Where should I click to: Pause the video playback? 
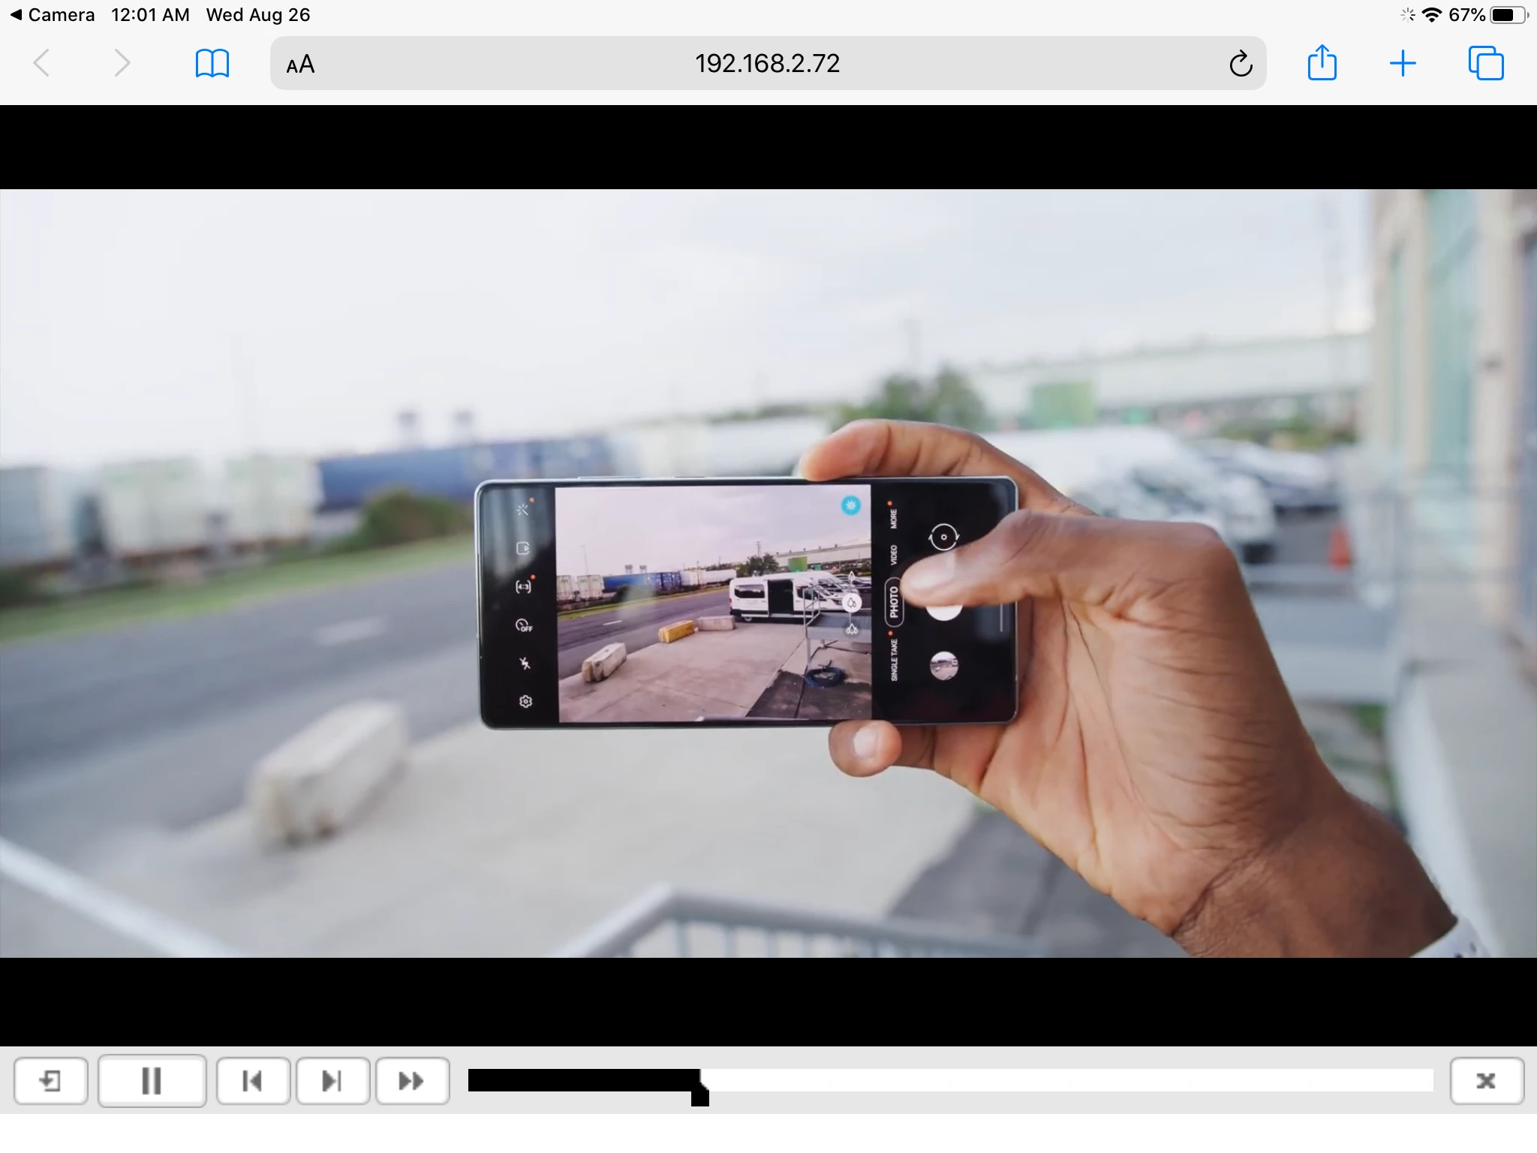pyautogui.click(x=152, y=1081)
